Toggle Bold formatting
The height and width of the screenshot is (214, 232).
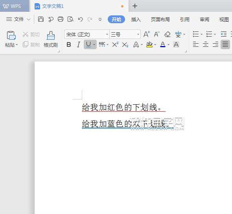69,44
